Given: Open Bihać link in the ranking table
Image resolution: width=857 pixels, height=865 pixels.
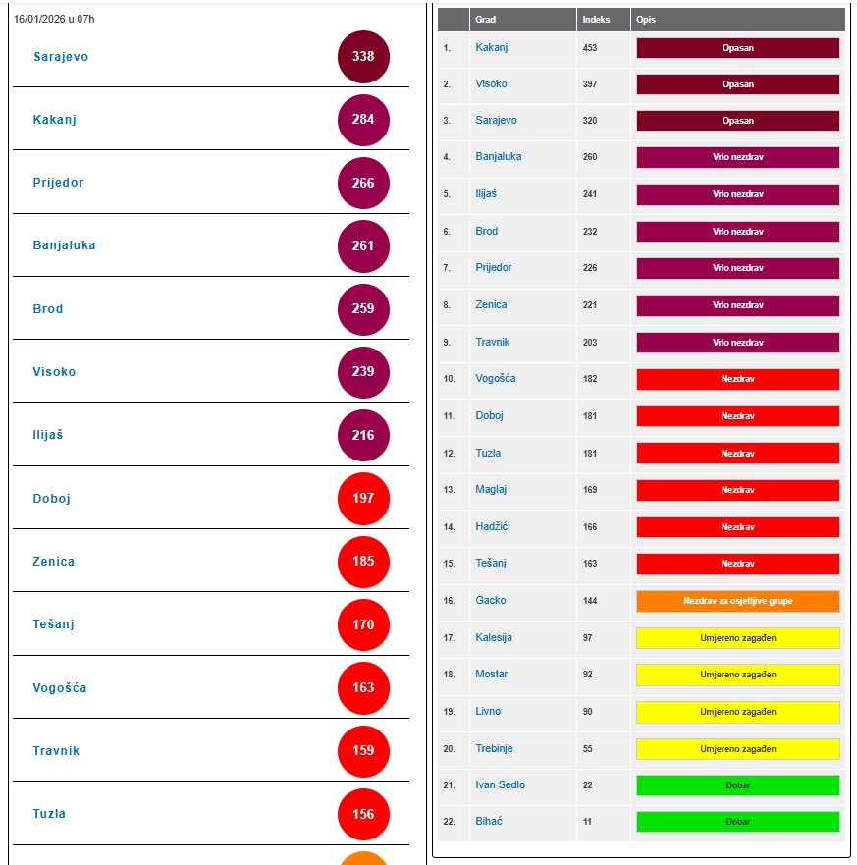Looking at the screenshot, I should pyautogui.click(x=488, y=821).
